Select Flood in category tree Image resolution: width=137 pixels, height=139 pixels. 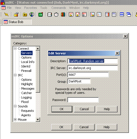point(25,102)
